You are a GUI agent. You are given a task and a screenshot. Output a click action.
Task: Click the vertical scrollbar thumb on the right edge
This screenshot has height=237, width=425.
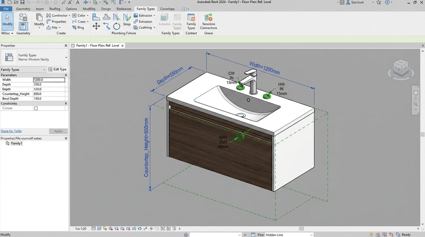point(423,135)
